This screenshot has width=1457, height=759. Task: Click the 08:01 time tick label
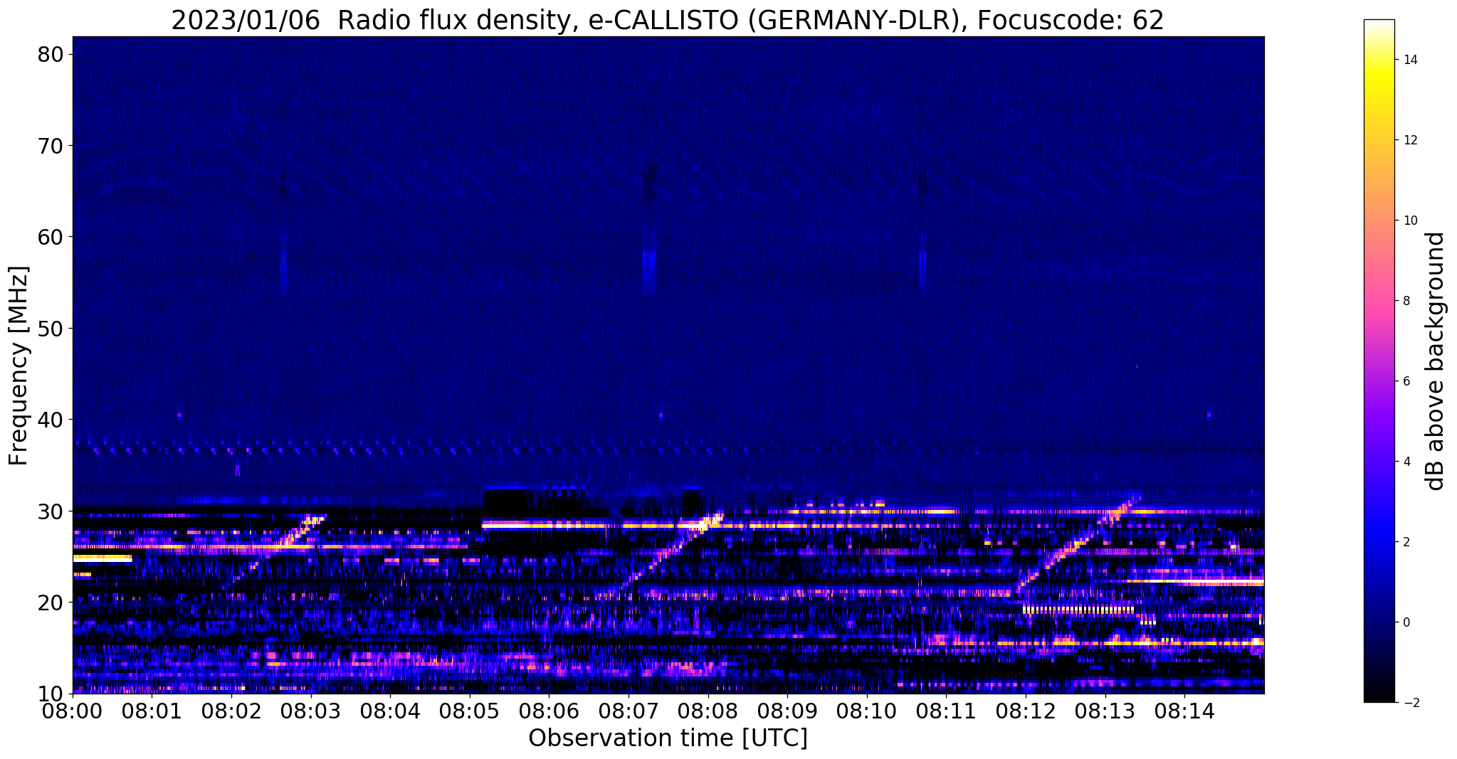[x=152, y=711]
